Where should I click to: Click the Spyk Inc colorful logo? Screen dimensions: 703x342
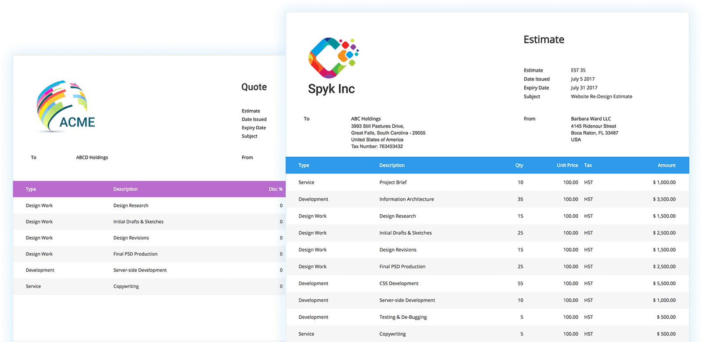[x=333, y=58]
